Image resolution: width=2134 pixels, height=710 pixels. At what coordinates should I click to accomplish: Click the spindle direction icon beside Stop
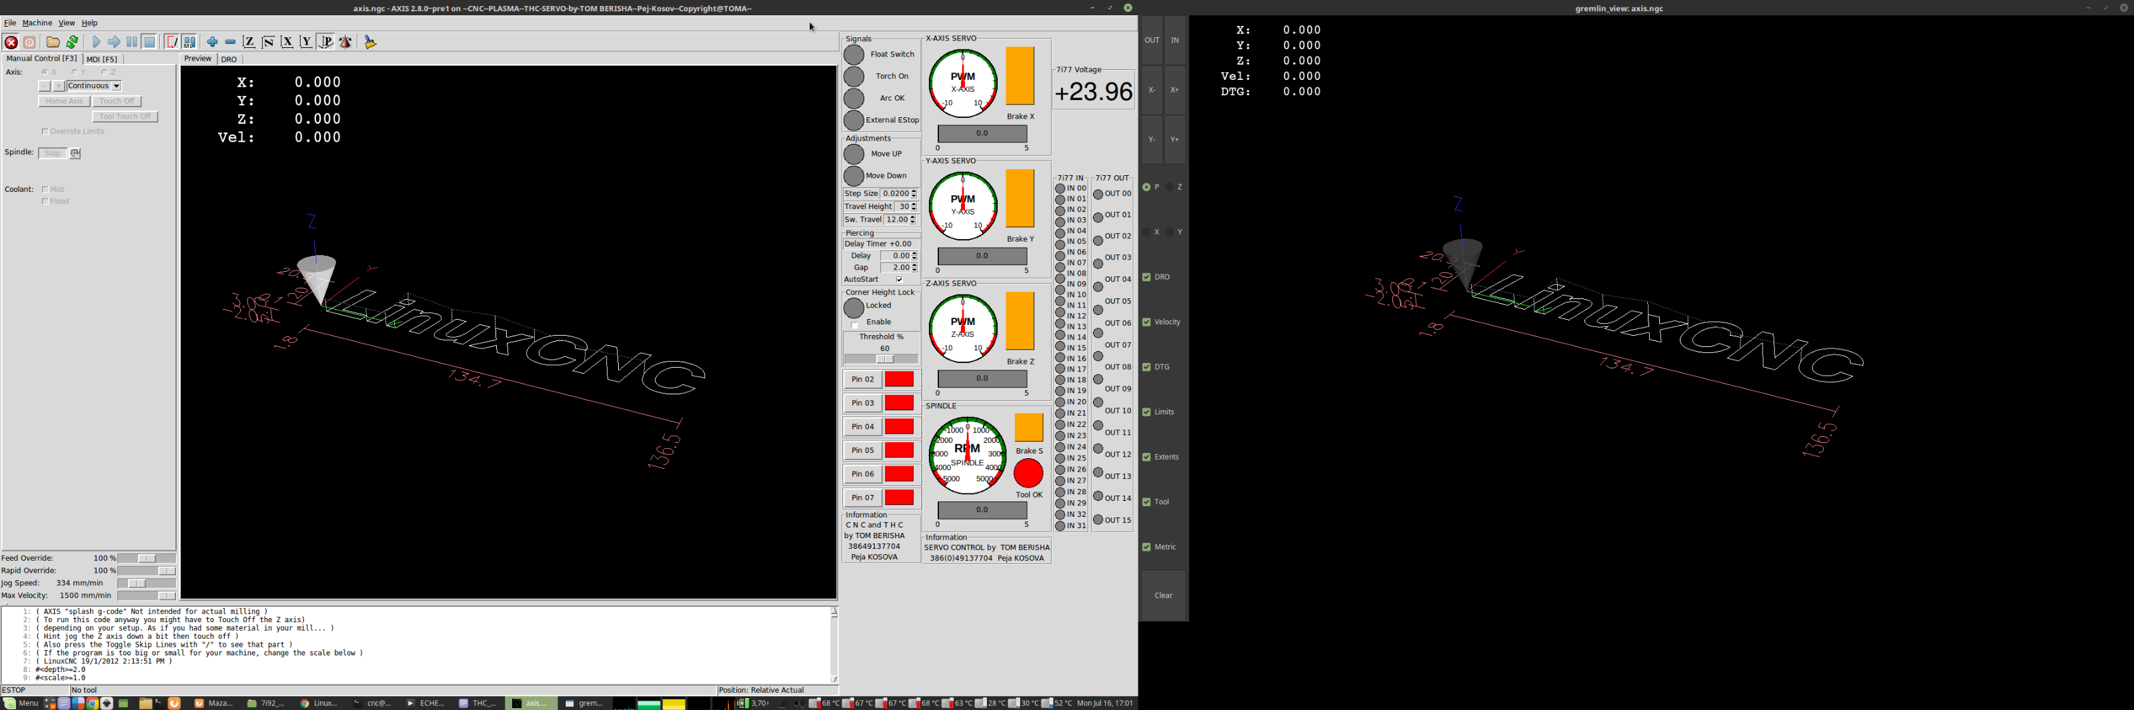75,153
